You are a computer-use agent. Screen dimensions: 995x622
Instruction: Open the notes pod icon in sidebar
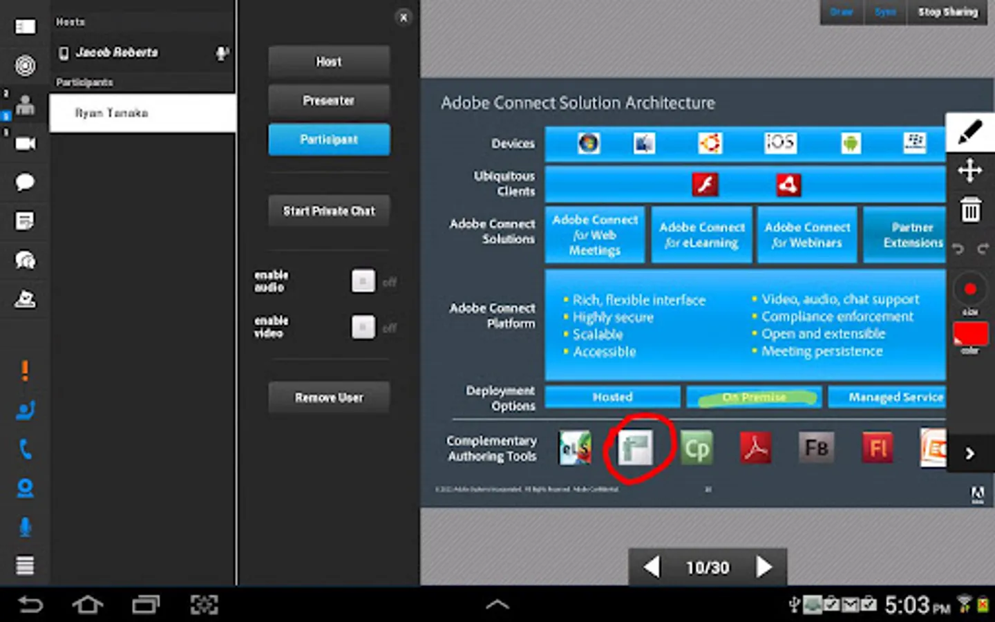pos(25,221)
